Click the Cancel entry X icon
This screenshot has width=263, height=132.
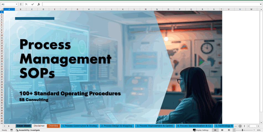[x=26, y=4]
